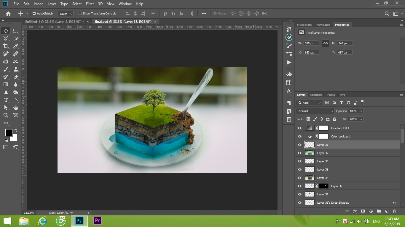Select the Clone Stamp tool
The width and height of the screenshot is (405, 227).
[x=16, y=69]
